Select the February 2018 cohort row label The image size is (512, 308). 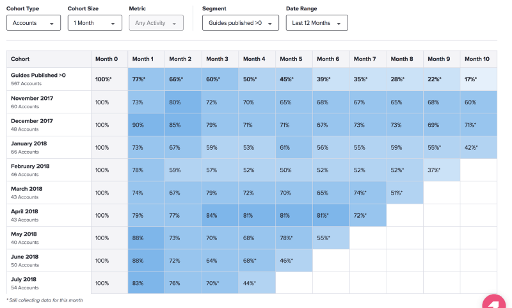[49, 170]
